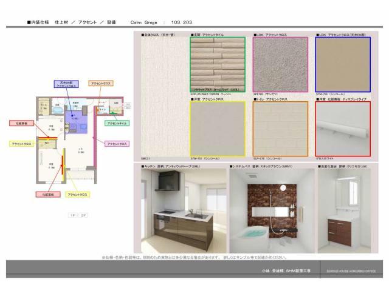Click the 1F floor label under the plan
Image resolution: width=389 pixels, height=291 pixels.
(x=73, y=215)
